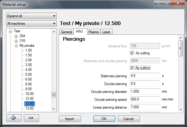187x127 pixels.
Task: Click the minus button to remove material
Action: (31, 118)
